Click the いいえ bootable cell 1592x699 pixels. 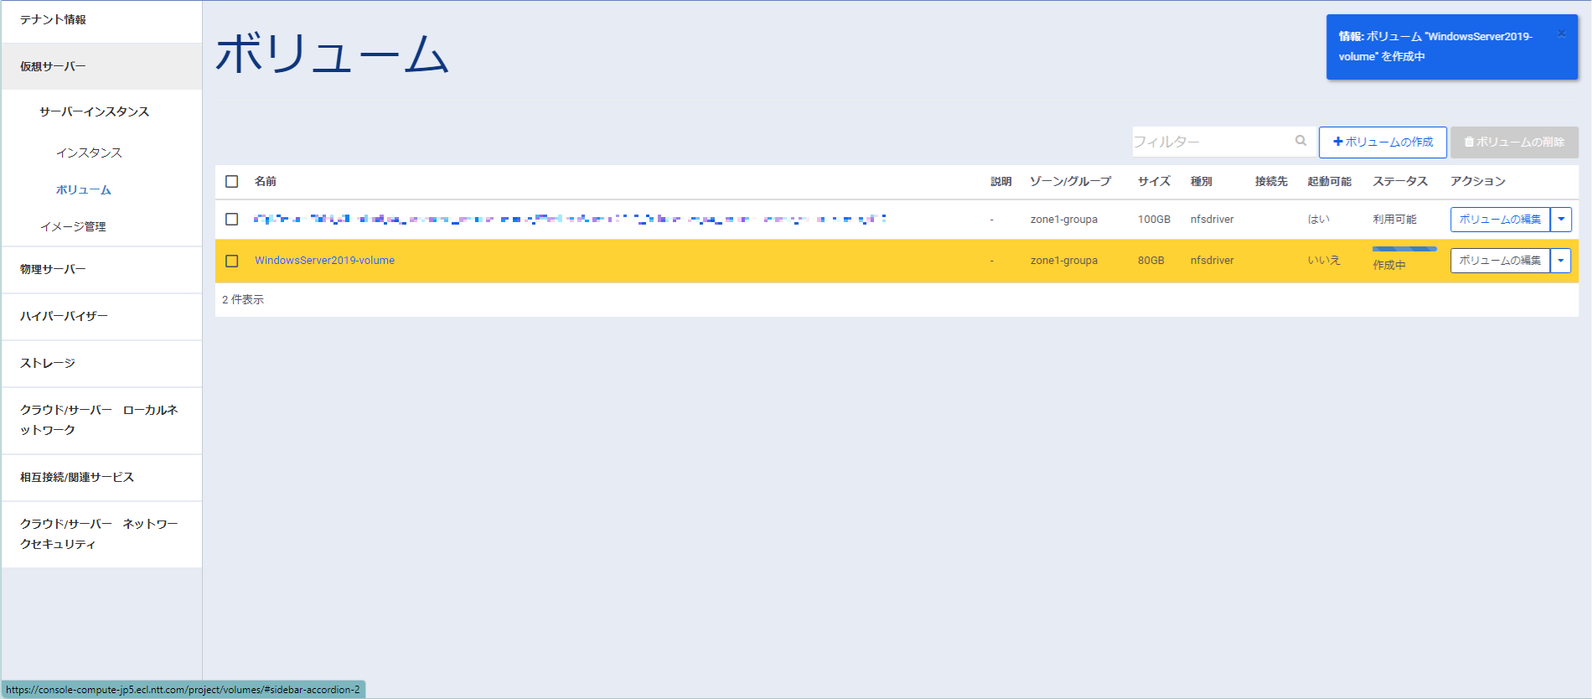1324,261
